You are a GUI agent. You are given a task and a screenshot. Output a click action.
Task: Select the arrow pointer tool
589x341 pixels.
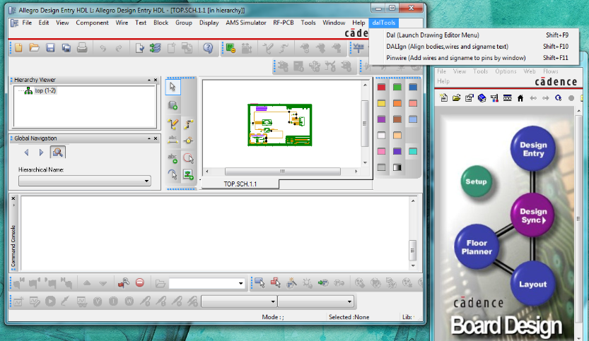[173, 87]
